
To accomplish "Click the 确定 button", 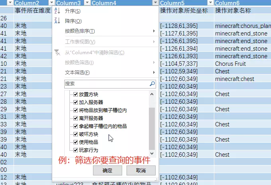I will coord(107,171).
